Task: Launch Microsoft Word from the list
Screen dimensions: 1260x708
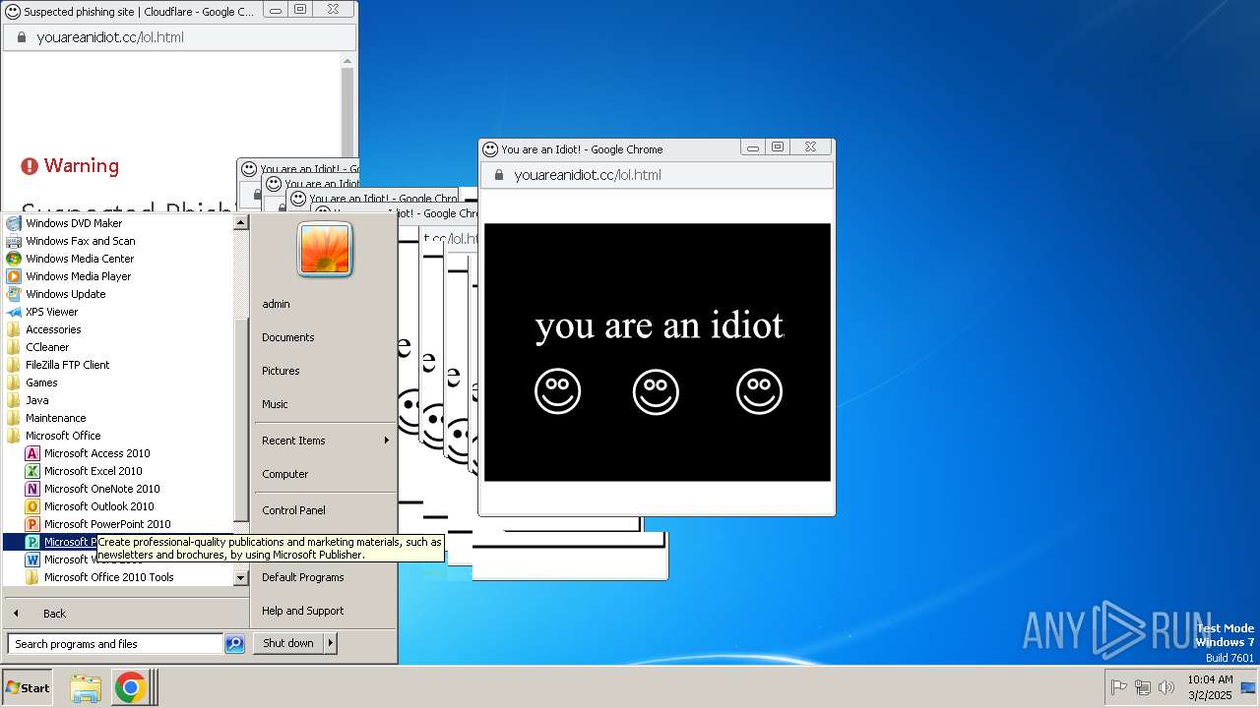Action: (69, 560)
